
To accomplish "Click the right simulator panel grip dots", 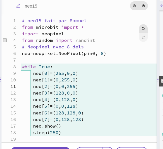I will pos(158,79).
